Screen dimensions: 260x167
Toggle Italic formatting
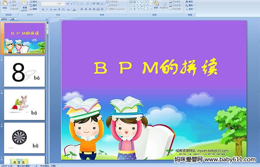point(47,10)
